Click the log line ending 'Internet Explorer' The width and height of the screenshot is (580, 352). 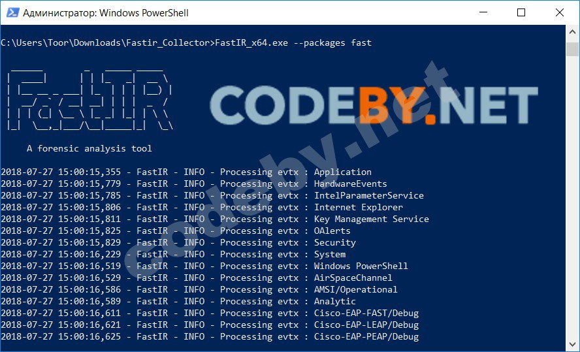point(202,208)
